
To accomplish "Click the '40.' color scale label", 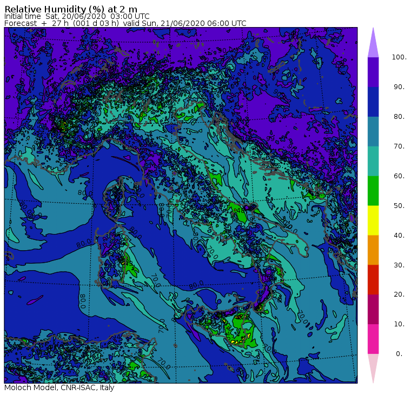I will [399, 235].
